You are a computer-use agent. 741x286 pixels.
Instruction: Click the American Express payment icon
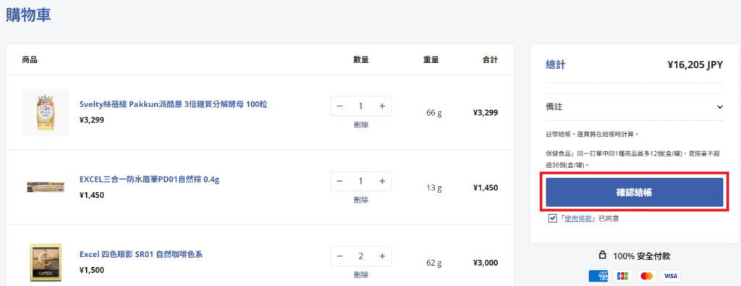(x=598, y=276)
